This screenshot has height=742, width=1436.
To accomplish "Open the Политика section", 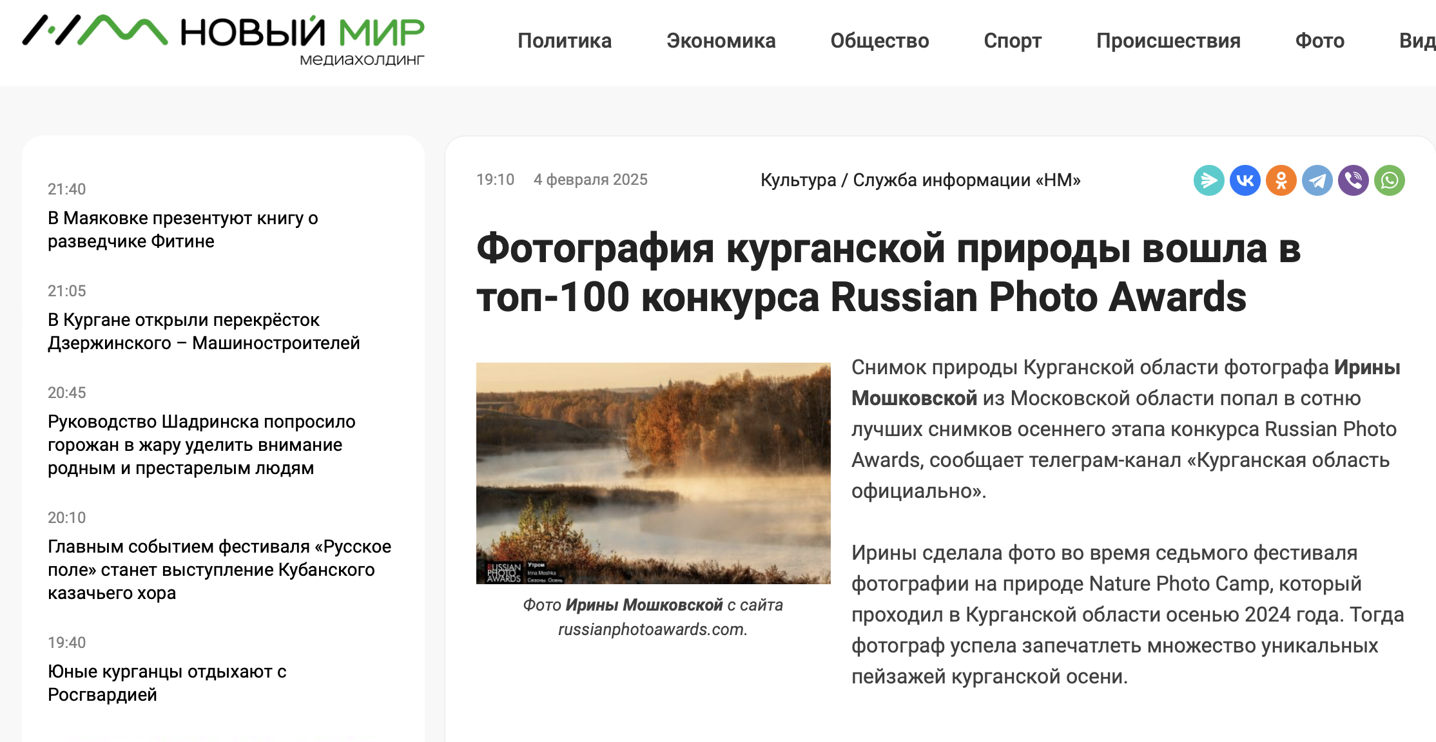I will coord(565,41).
